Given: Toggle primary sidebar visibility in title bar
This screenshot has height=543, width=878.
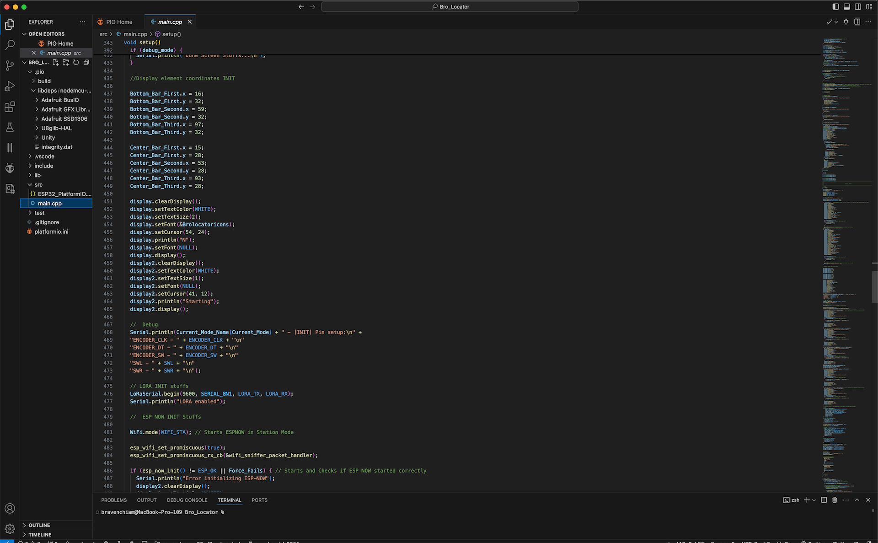Looking at the screenshot, I should (x=835, y=6).
